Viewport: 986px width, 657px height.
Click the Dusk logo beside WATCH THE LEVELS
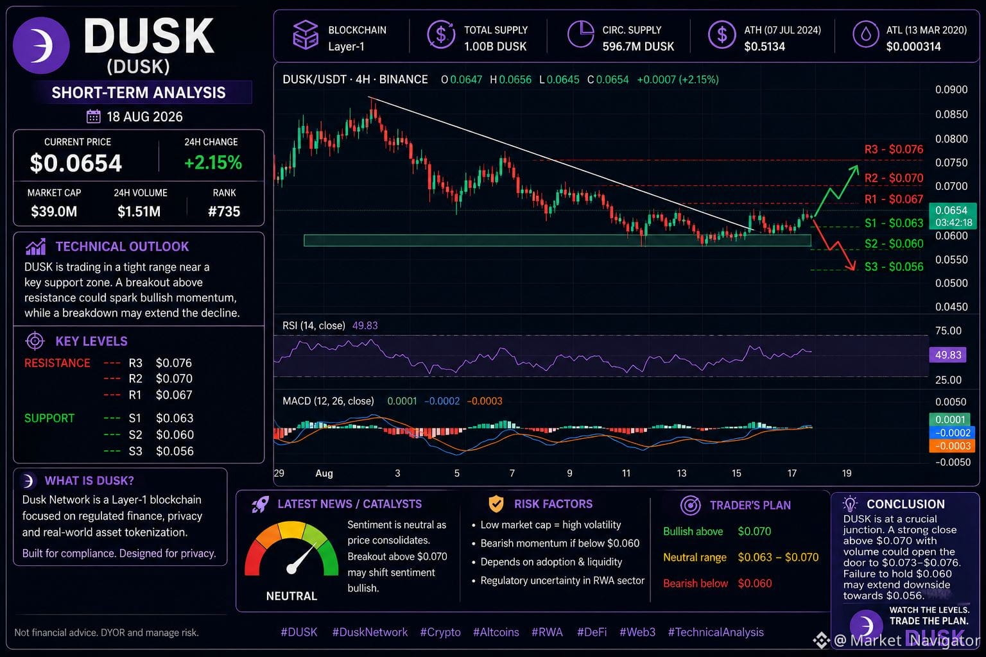pos(866,627)
